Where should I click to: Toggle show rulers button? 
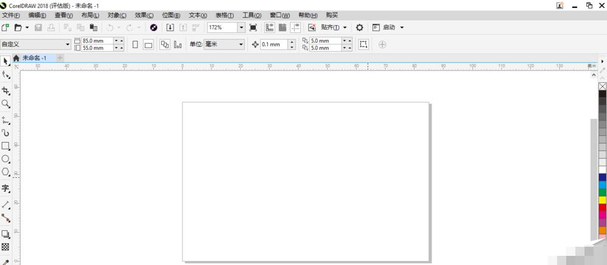coord(269,27)
